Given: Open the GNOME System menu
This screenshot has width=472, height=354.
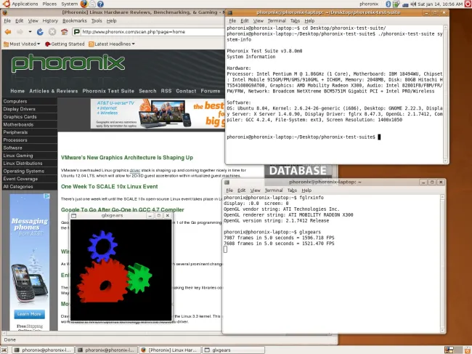Looking at the screenshot, I should (x=69, y=4).
